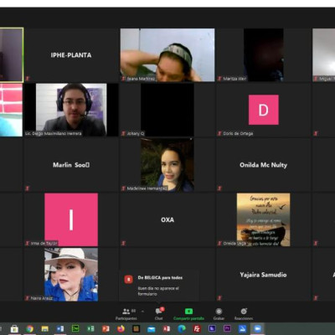The image size is (335, 335).
Task: Launch Excel from the taskbar
Action: [x=90, y=329]
